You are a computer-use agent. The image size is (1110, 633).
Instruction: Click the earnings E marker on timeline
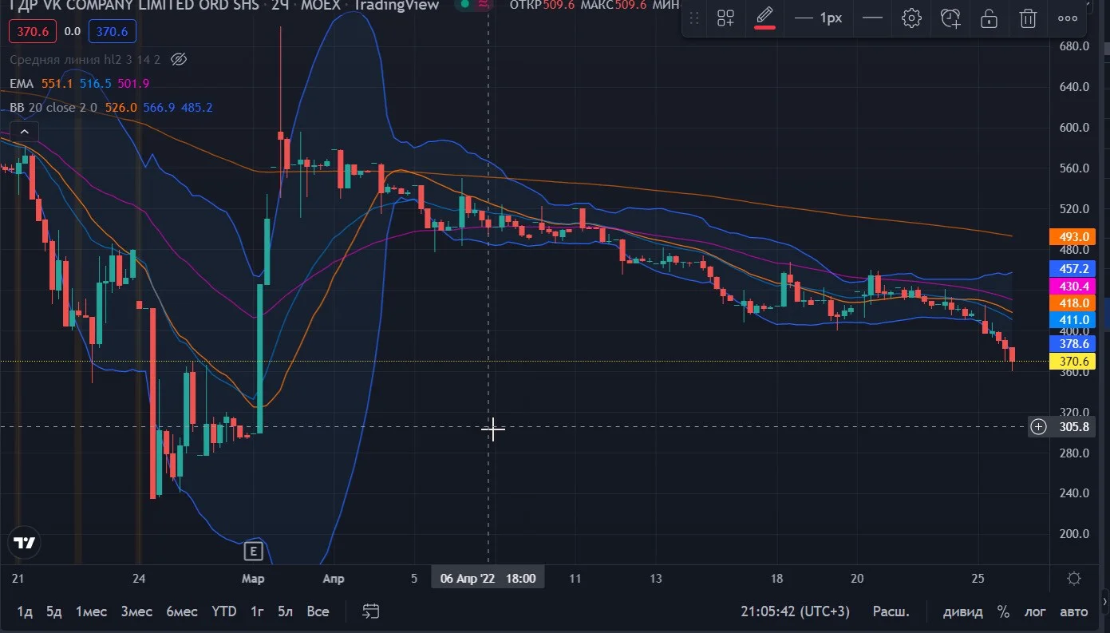click(253, 551)
